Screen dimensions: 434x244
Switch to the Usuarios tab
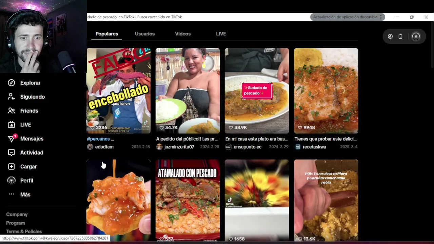[x=145, y=34]
